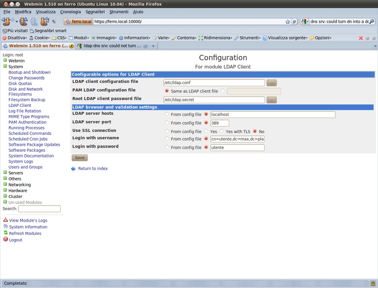Choose From config file for LDAP server hosts

point(167,114)
